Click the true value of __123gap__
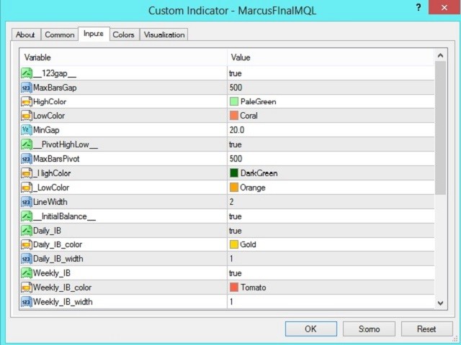The width and height of the screenshot is (461, 345). click(236, 73)
